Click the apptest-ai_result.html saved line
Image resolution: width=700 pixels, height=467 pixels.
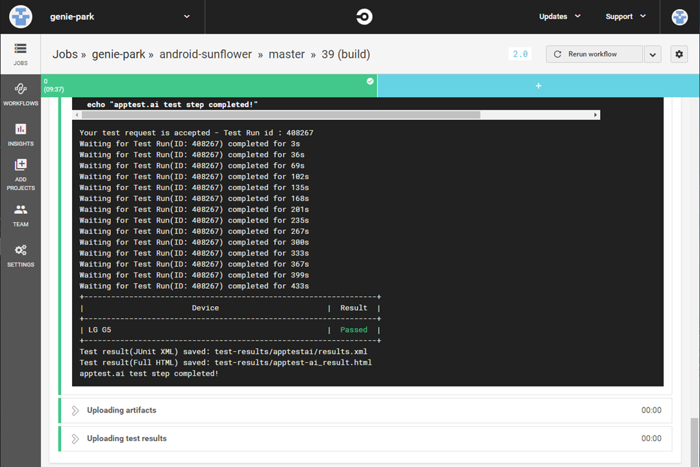(x=225, y=363)
